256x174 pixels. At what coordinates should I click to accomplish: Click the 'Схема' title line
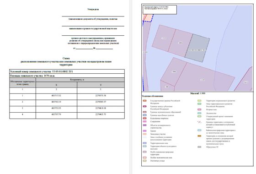[66, 58]
